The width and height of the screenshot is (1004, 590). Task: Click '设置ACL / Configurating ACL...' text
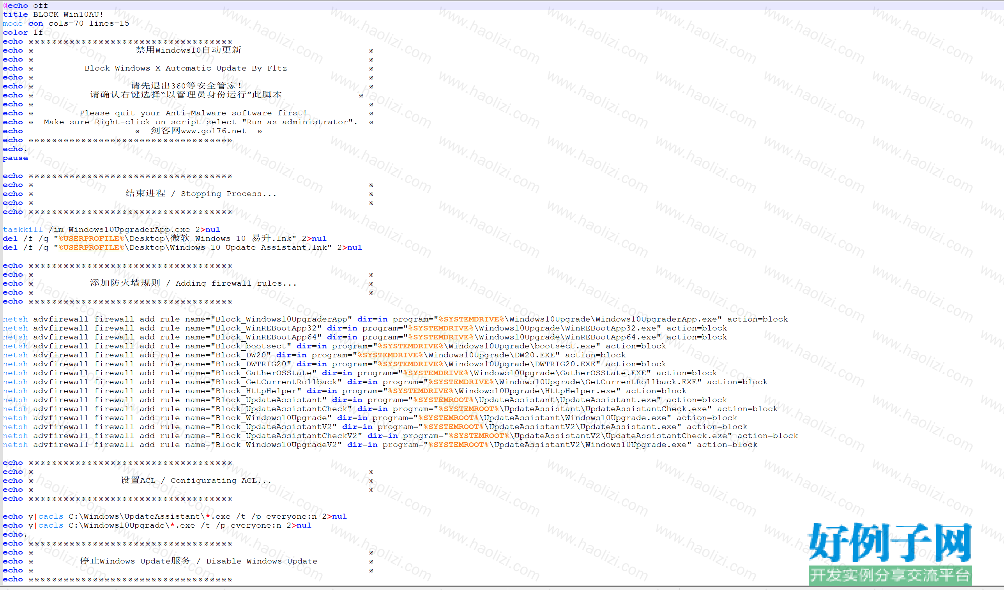click(196, 480)
